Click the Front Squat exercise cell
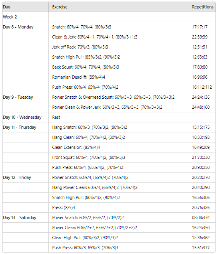Image resolution: width=217 pixels, height=254 pixels. coord(118,157)
